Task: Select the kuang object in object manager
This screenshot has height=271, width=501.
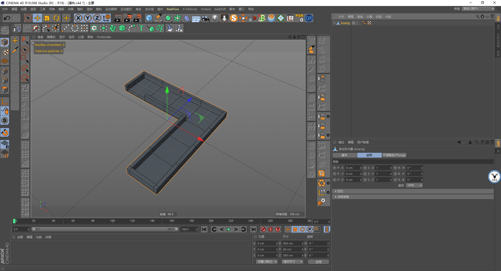Action: [345, 23]
